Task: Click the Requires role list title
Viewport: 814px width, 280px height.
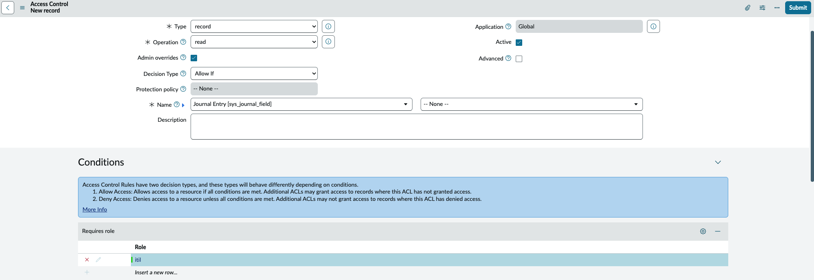Action: (x=98, y=231)
